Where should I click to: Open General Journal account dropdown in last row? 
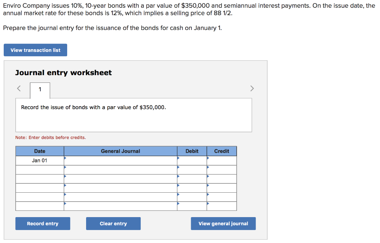[x=121, y=206]
